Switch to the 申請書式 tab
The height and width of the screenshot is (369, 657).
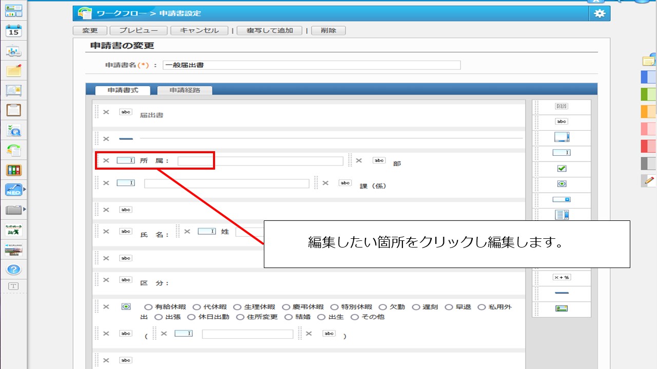coord(123,90)
